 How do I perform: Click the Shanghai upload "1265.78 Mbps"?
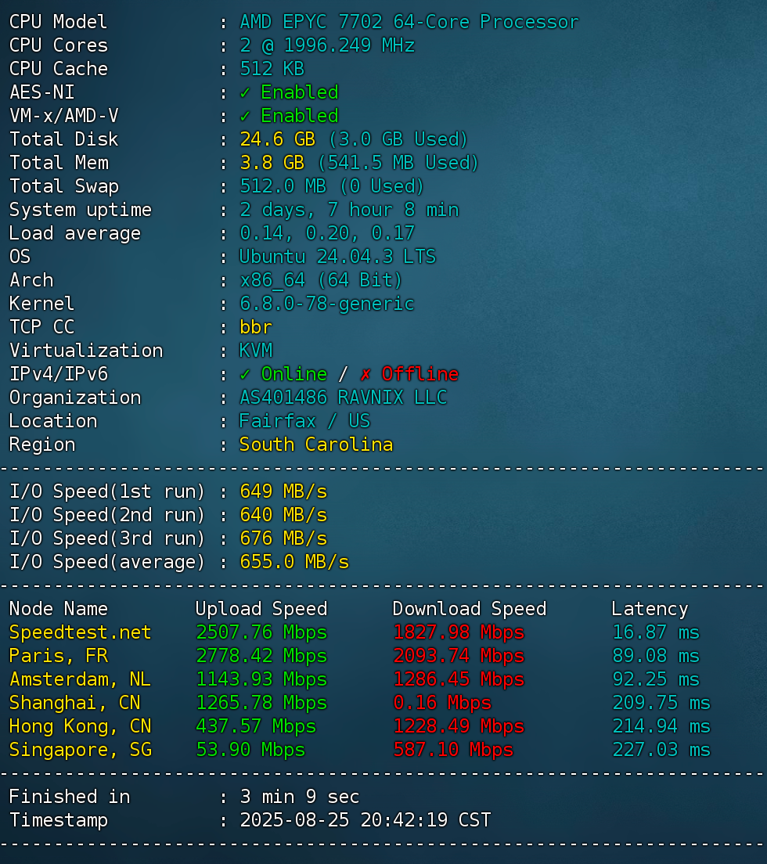[x=261, y=703]
